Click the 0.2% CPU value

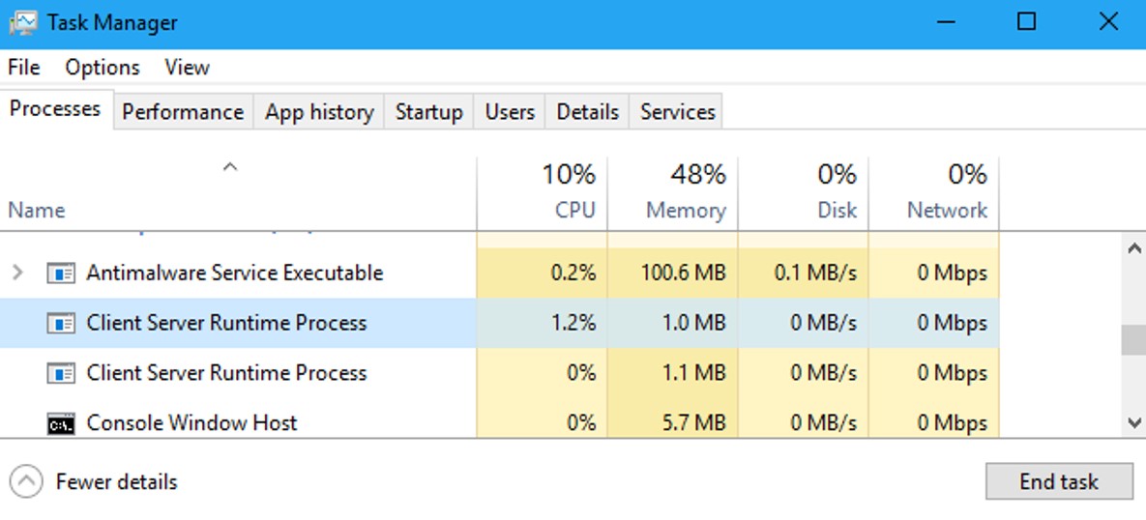tap(574, 274)
